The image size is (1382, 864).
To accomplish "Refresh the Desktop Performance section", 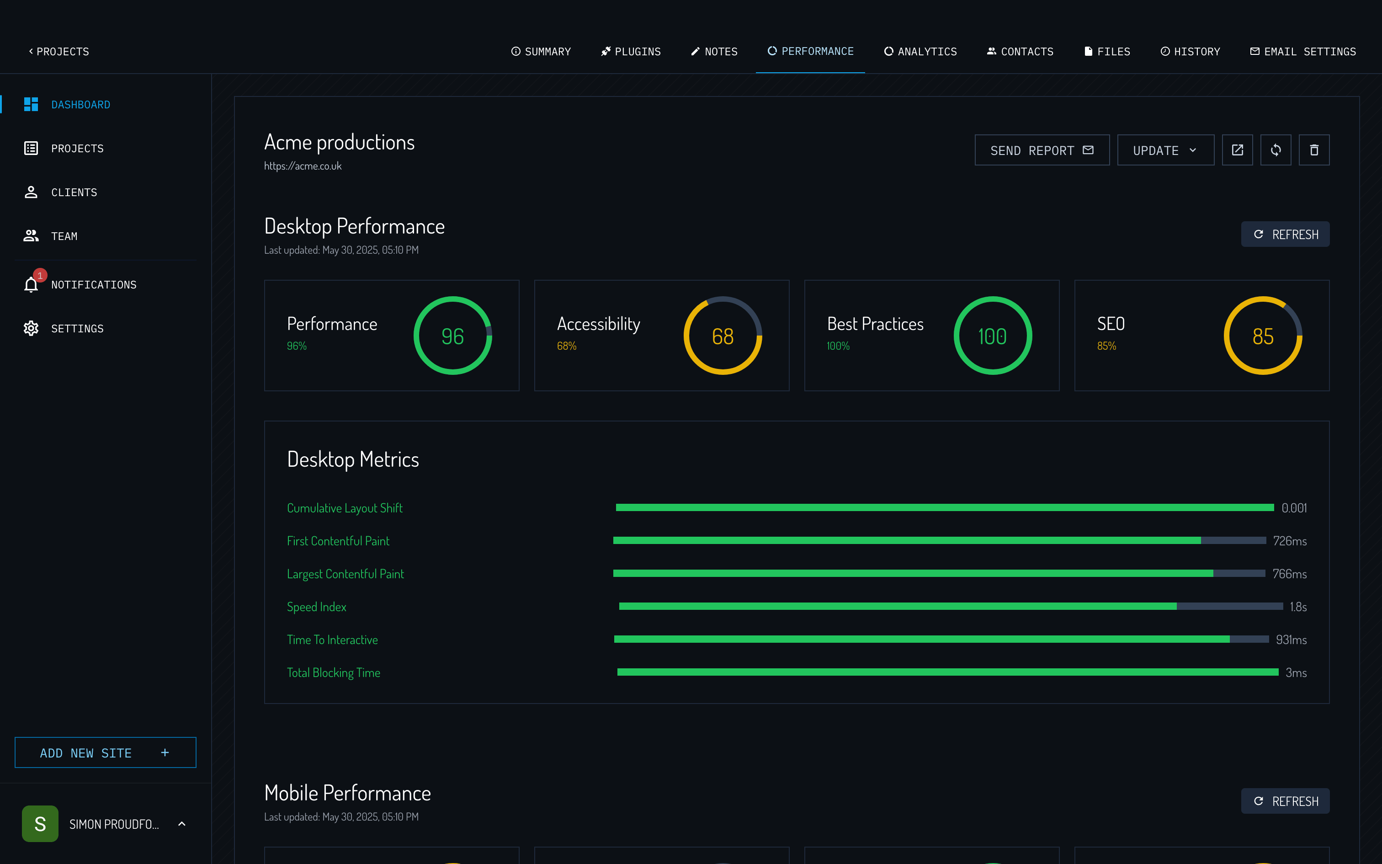I will [1285, 234].
